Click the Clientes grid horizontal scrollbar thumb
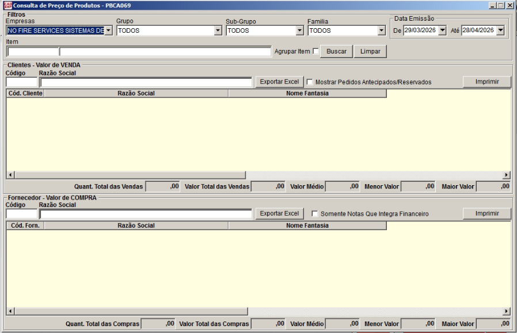 point(130,175)
